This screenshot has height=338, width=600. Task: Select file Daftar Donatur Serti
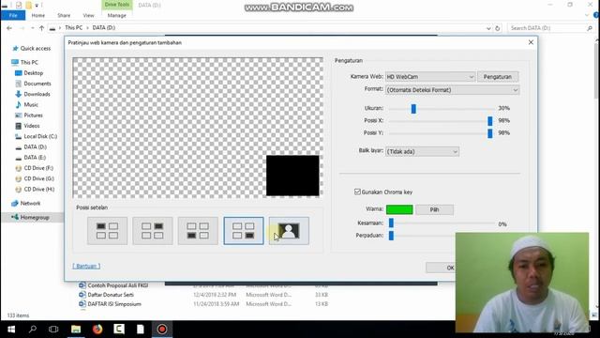tap(111, 295)
